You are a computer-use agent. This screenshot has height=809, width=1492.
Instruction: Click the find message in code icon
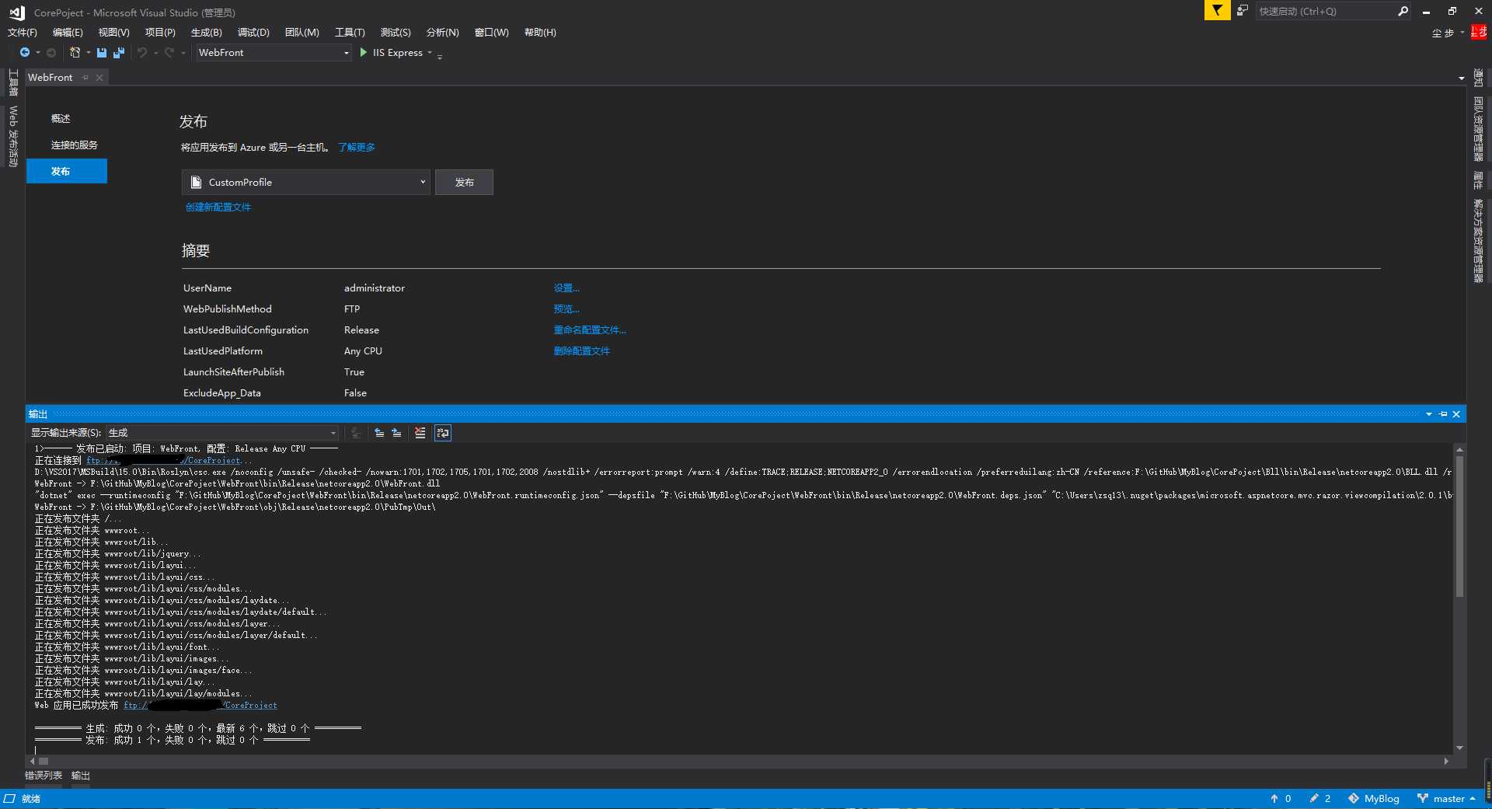click(356, 433)
